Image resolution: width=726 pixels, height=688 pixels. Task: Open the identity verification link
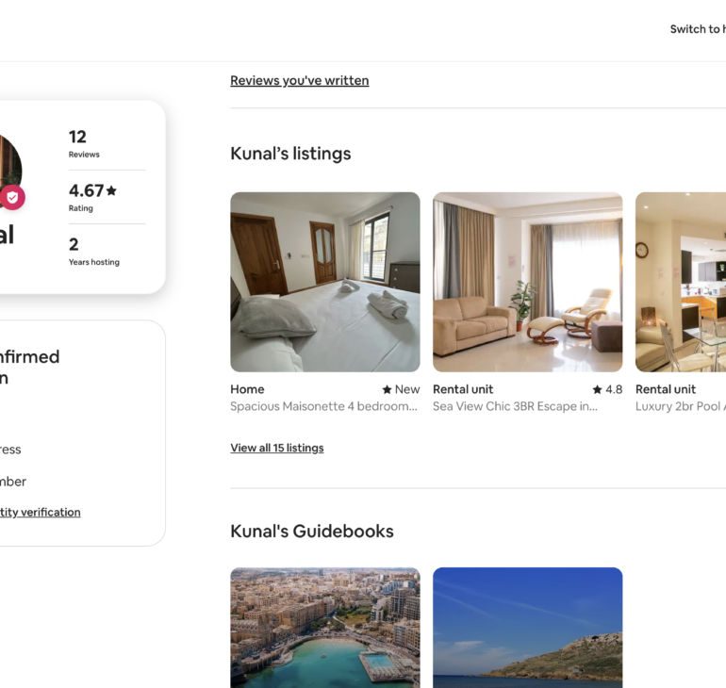pos(41,512)
